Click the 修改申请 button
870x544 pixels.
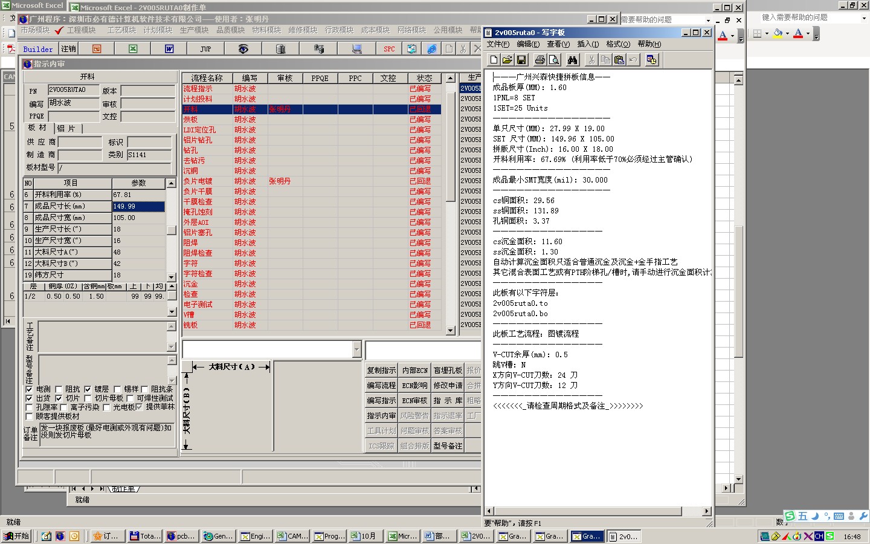tap(448, 386)
